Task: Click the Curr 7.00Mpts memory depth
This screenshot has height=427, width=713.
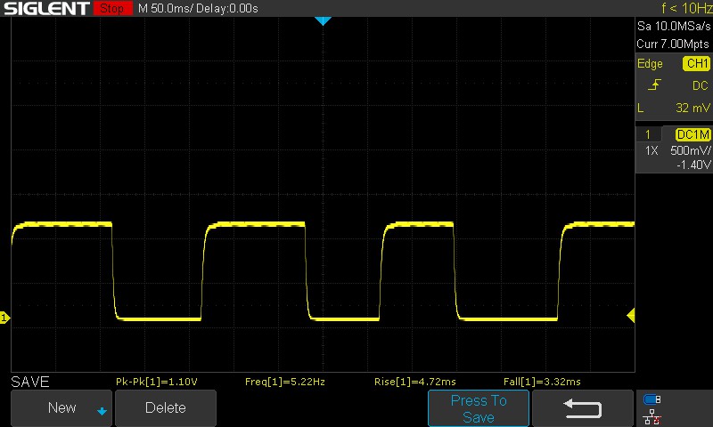Action: point(673,44)
